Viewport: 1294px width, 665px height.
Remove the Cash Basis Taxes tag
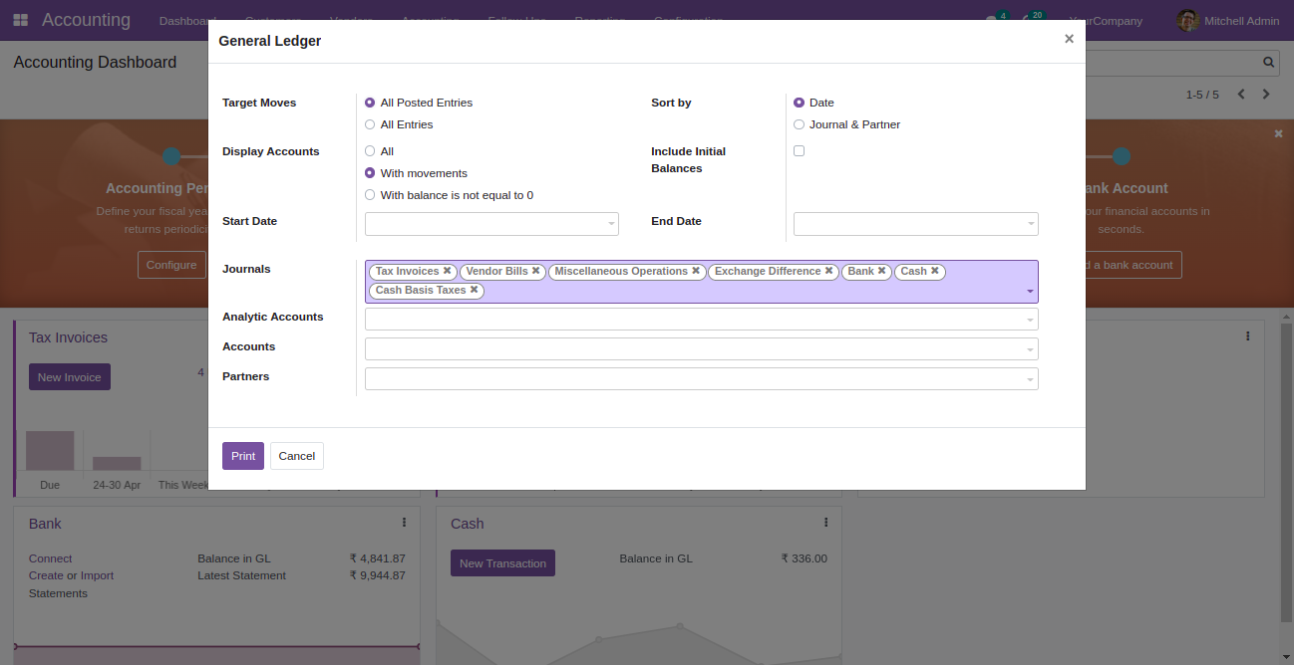(x=475, y=291)
